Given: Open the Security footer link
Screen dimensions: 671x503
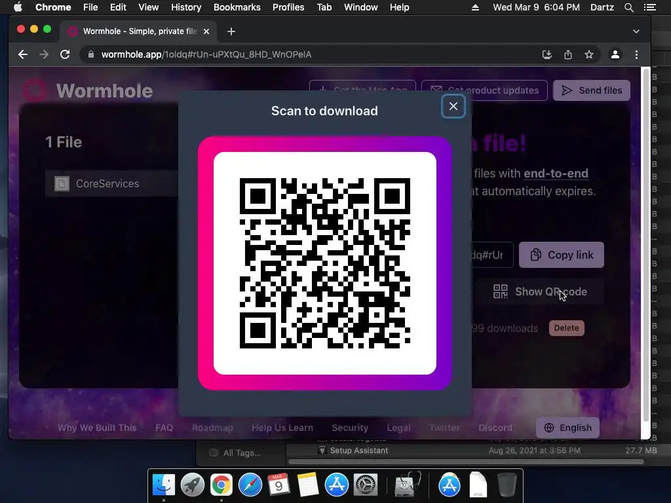Looking at the screenshot, I should [x=350, y=428].
